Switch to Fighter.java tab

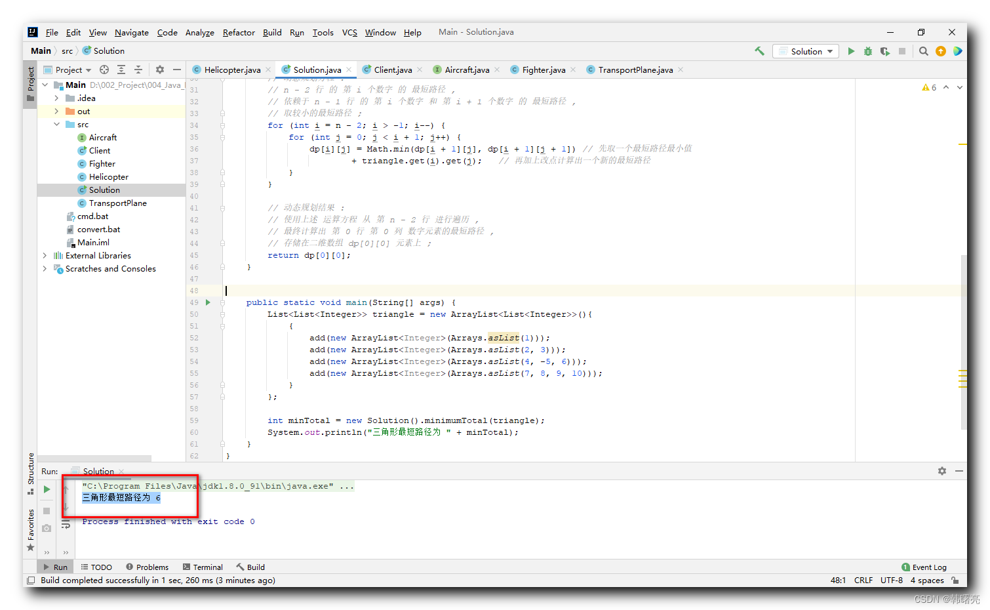coord(544,70)
